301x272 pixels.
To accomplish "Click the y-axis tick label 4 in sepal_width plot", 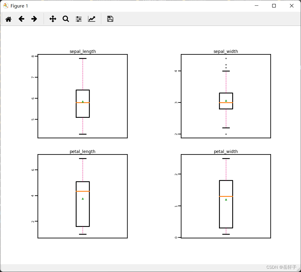I will click(176, 71).
